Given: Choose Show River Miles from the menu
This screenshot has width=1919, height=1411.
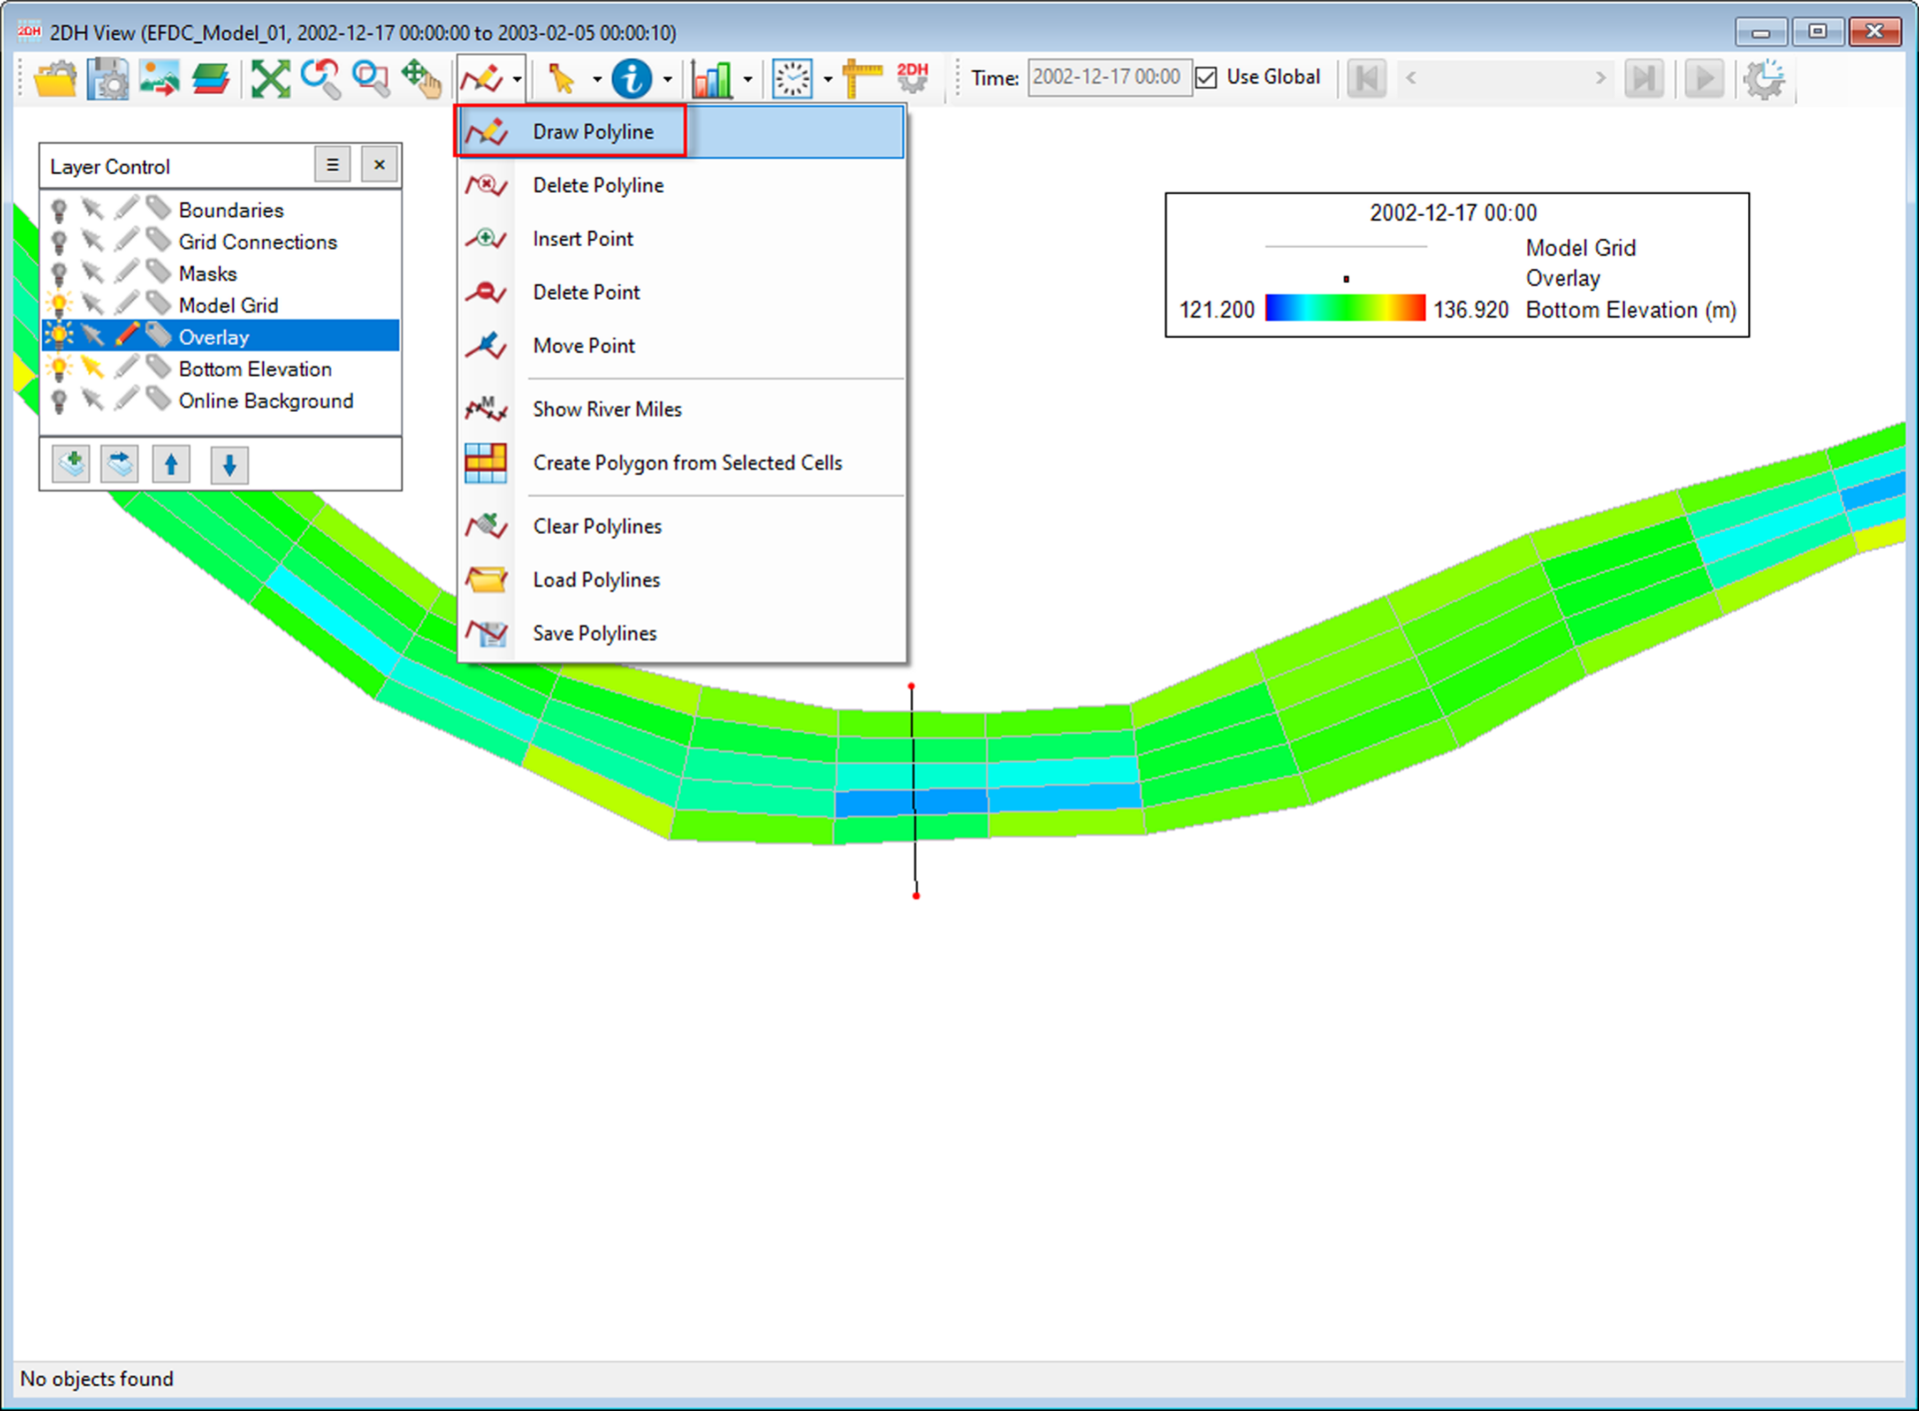Looking at the screenshot, I should tap(607, 409).
